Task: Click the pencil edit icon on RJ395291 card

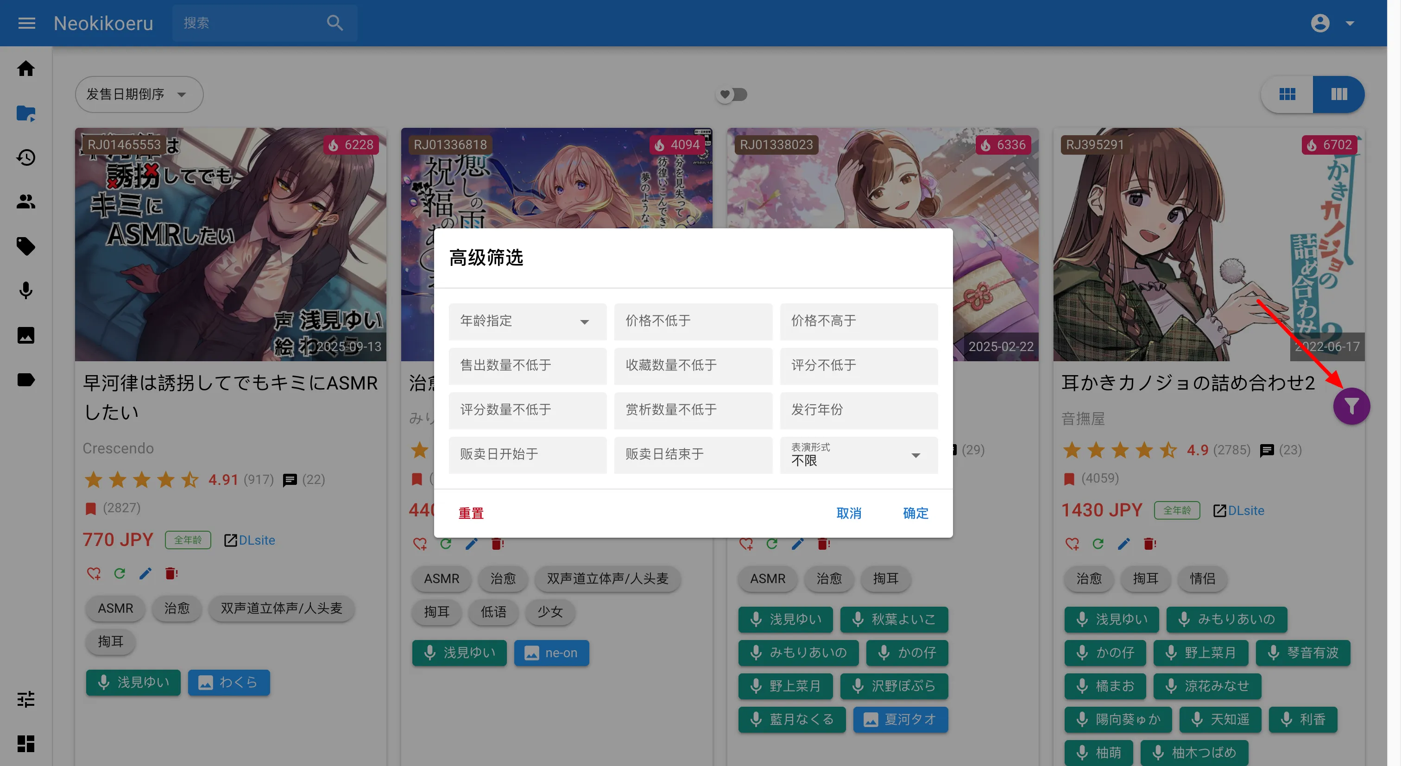Action: coord(1123,544)
